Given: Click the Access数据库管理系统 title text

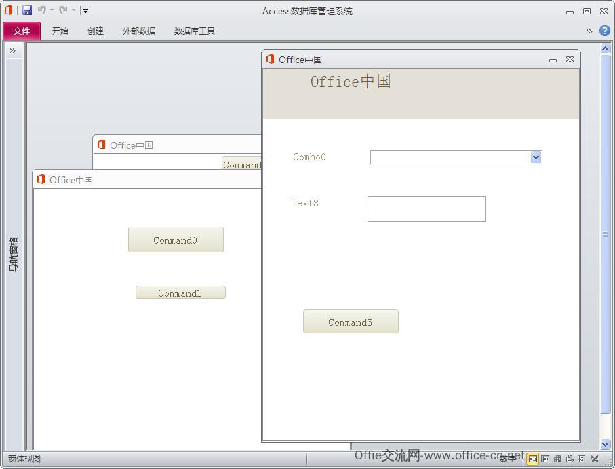Looking at the screenshot, I should point(307,11).
